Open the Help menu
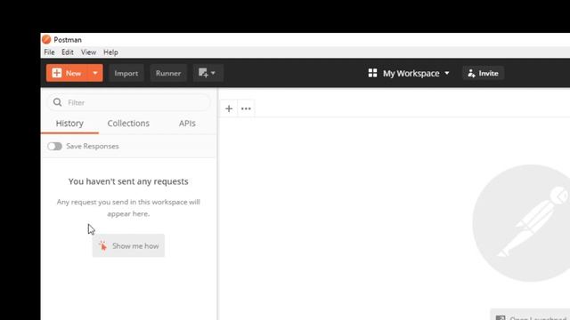The height and width of the screenshot is (320, 570). (110, 52)
